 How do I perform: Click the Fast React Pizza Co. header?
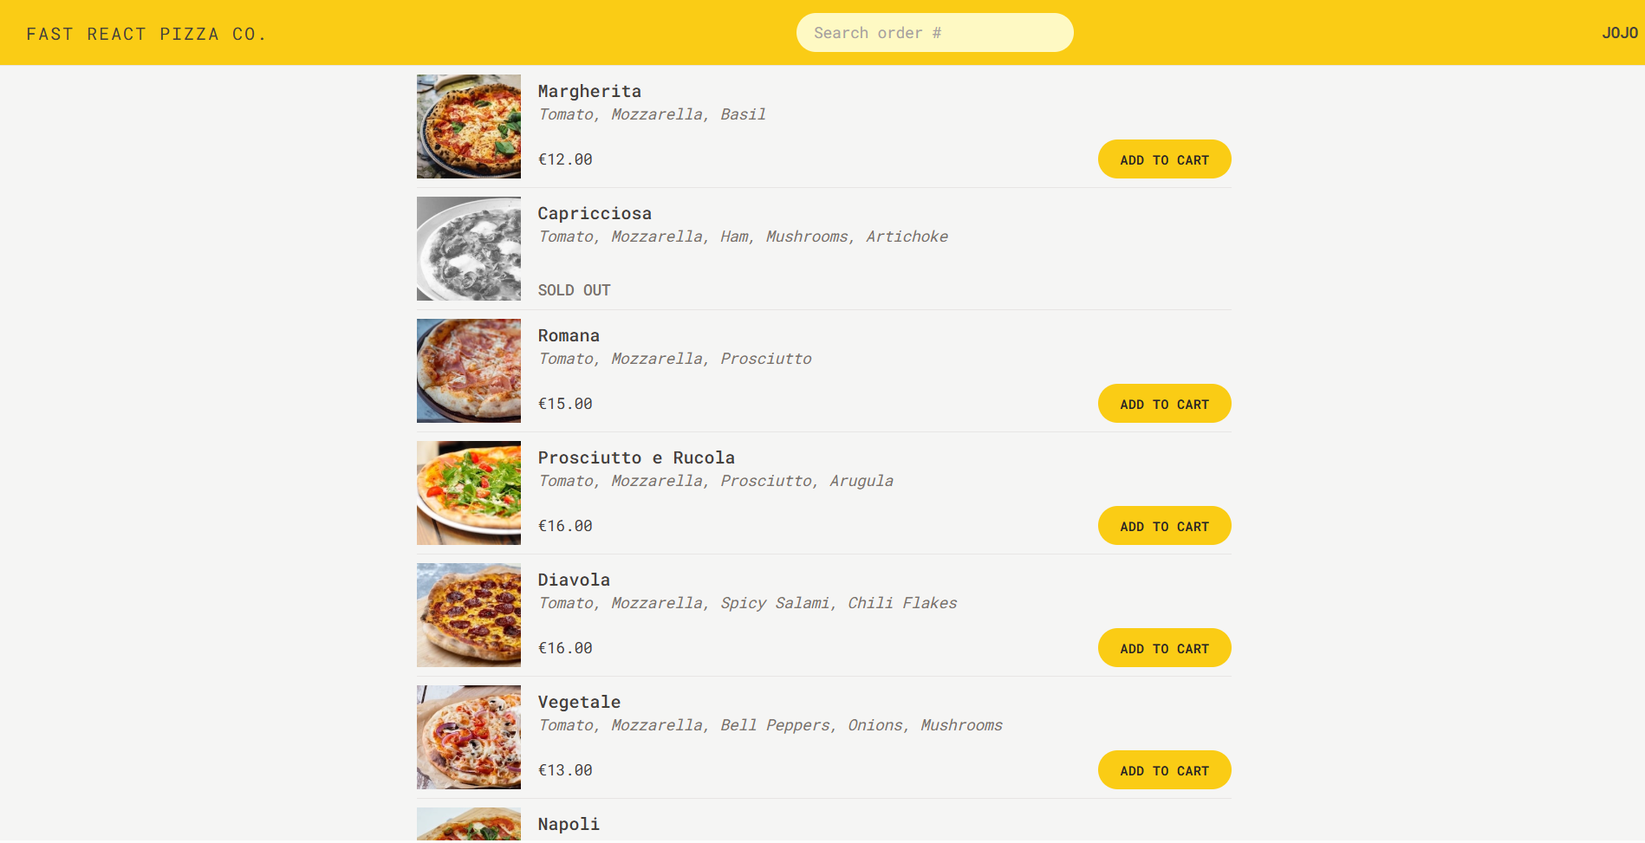(x=146, y=34)
